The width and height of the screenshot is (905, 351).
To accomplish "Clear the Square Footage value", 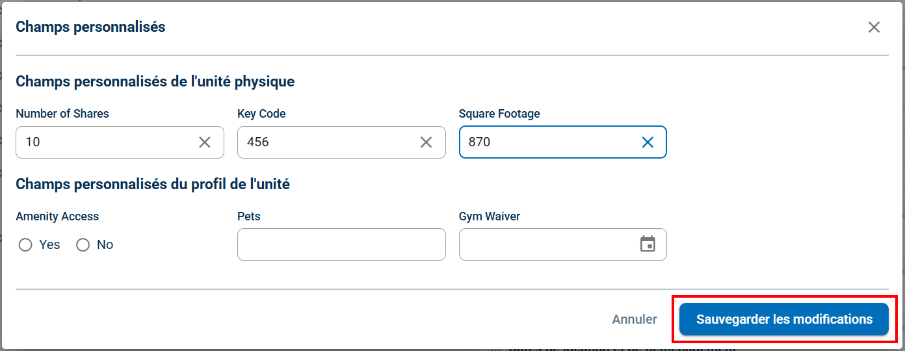I will (x=648, y=142).
